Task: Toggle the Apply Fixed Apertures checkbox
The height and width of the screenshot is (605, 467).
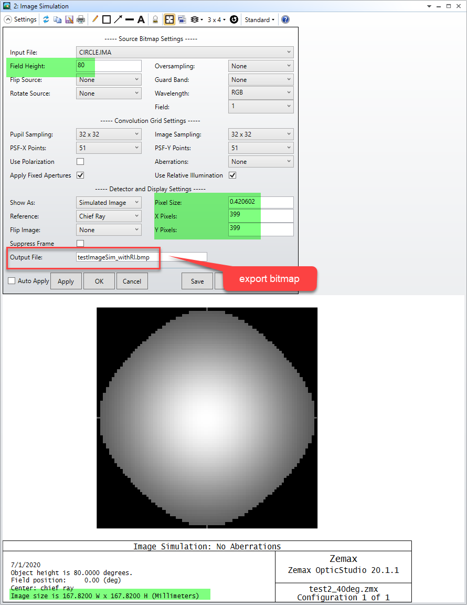Action: pyautogui.click(x=80, y=175)
